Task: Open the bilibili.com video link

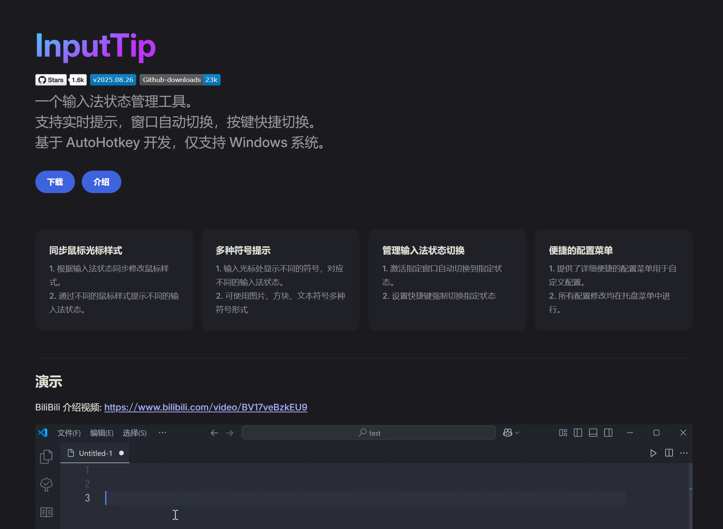Action: (206, 407)
